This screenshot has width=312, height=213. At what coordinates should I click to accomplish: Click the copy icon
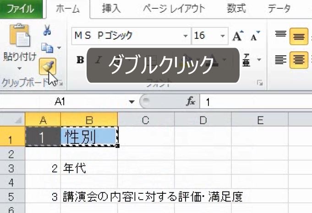pyautogui.click(x=47, y=48)
